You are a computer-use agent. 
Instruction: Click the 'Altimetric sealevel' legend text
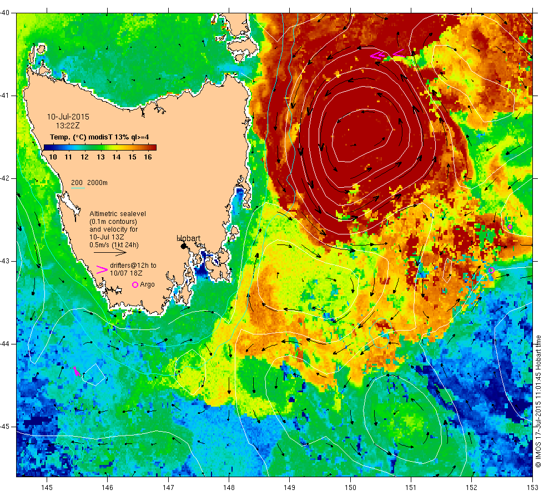click(x=118, y=213)
